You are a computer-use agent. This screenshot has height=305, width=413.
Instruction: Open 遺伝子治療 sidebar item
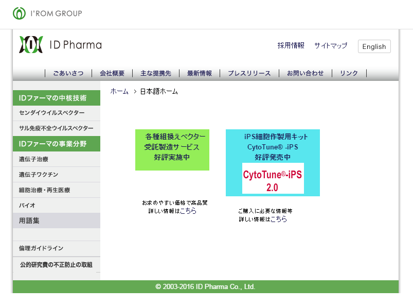coord(57,159)
